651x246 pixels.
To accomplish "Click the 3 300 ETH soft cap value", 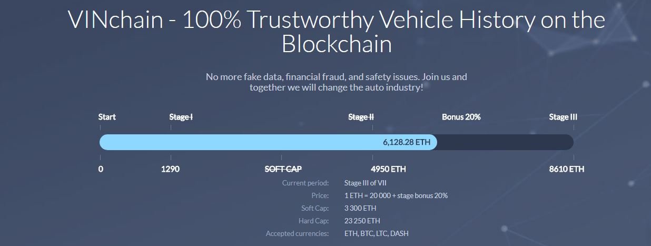I will coord(360,208).
